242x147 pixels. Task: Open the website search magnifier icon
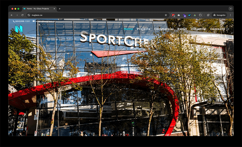[227, 29]
